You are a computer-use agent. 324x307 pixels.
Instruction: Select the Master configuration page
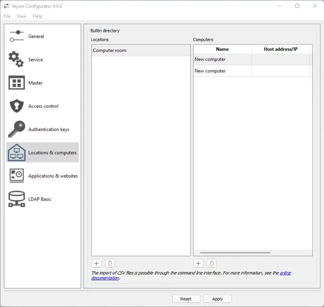coord(35,83)
